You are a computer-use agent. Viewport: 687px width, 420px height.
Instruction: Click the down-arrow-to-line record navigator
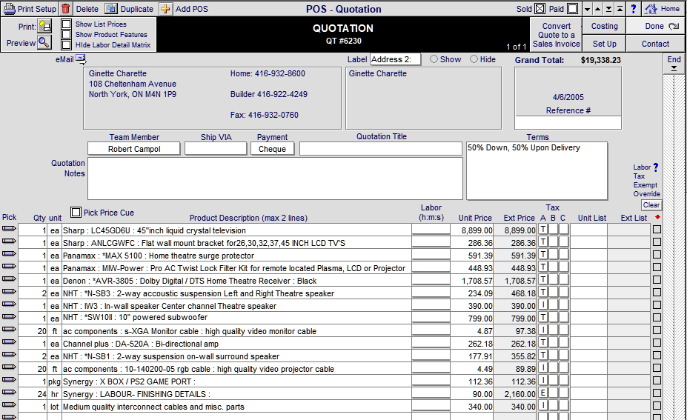608,9
